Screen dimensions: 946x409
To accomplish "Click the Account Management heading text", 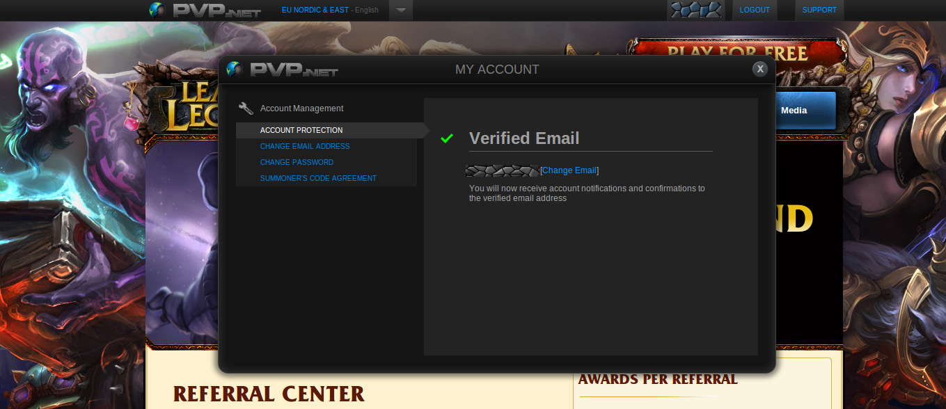I will (x=302, y=109).
